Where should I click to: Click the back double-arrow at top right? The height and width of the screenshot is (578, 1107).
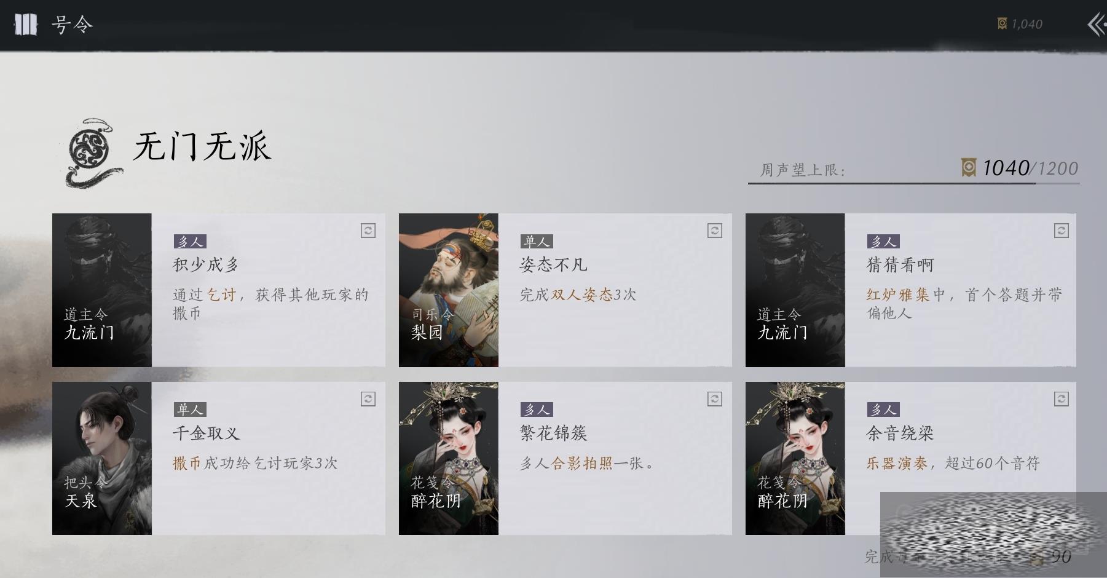pyautogui.click(x=1096, y=25)
